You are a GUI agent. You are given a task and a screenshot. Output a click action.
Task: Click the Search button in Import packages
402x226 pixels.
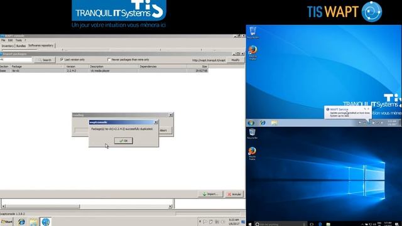[x=45, y=60]
